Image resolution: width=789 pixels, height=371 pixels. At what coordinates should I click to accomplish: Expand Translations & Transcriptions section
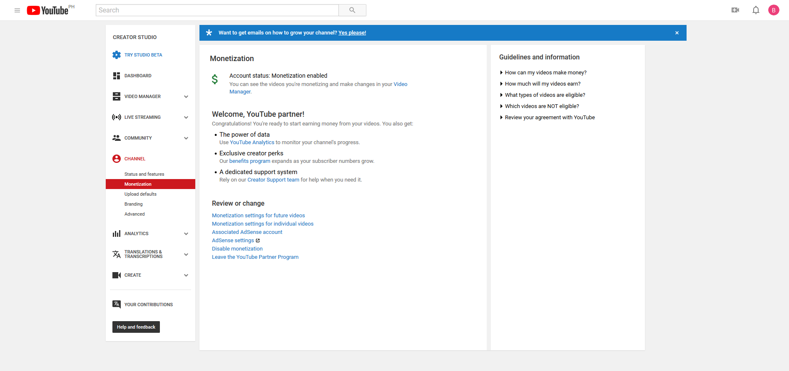click(186, 254)
